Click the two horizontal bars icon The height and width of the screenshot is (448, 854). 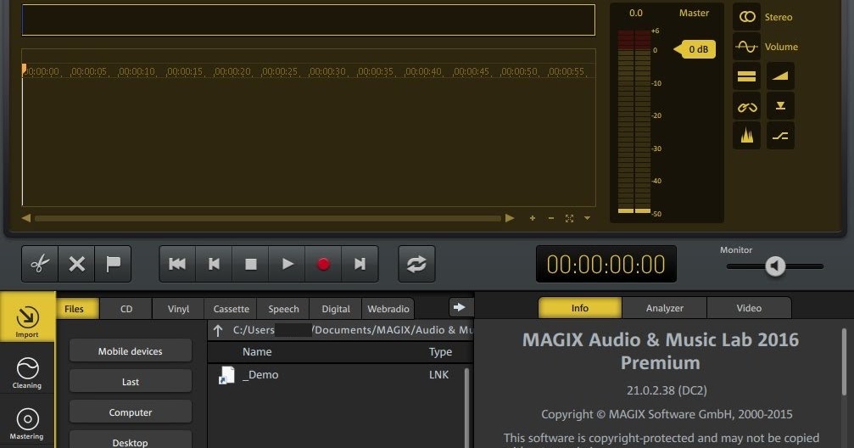[x=746, y=76]
